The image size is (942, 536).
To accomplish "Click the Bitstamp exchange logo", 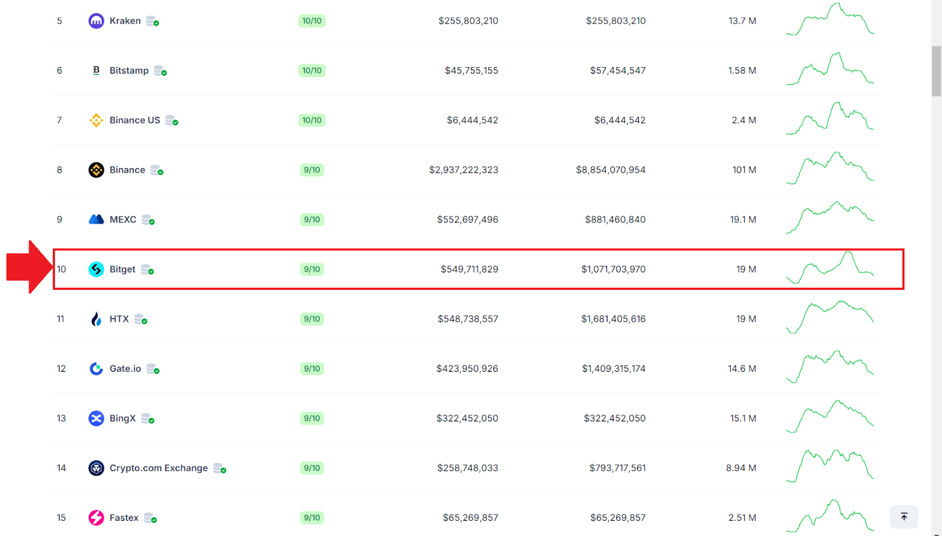I will (x=96, y=71).
